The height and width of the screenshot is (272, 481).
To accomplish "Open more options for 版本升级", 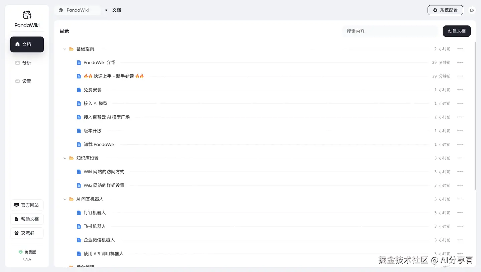I will click(460, 131).
